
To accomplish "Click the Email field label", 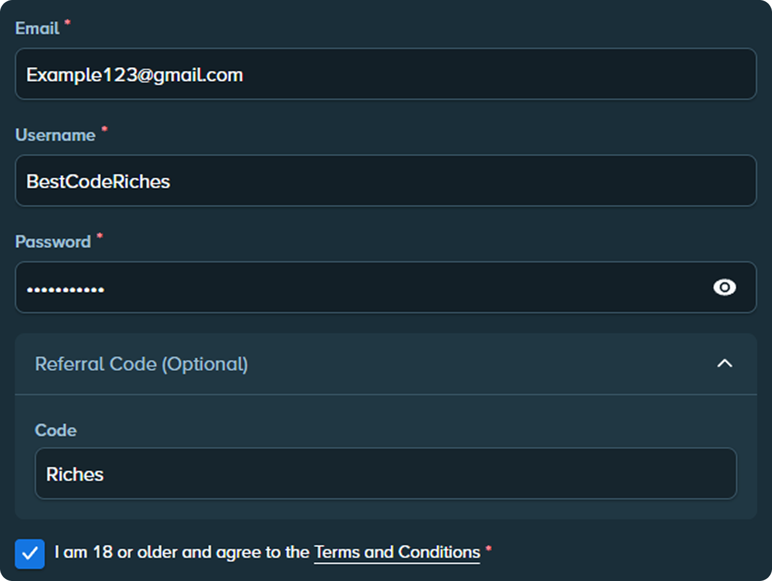I will [37, 28].
